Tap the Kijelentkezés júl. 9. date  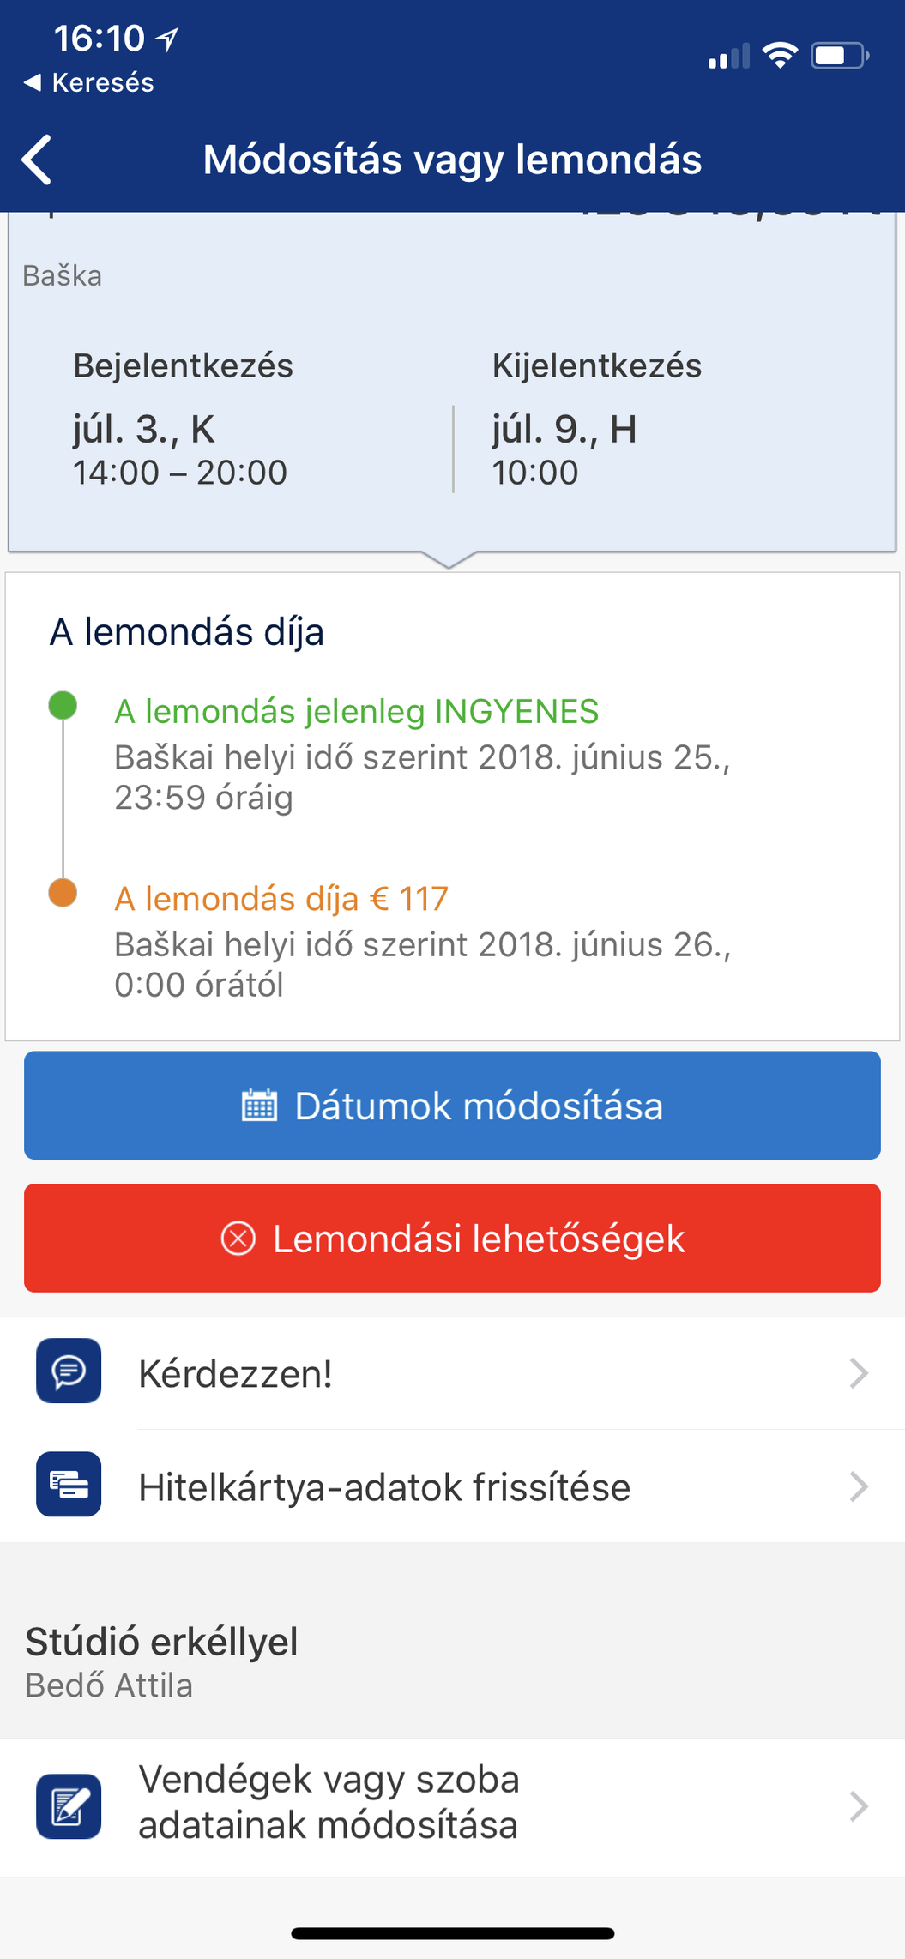point(564,430)
